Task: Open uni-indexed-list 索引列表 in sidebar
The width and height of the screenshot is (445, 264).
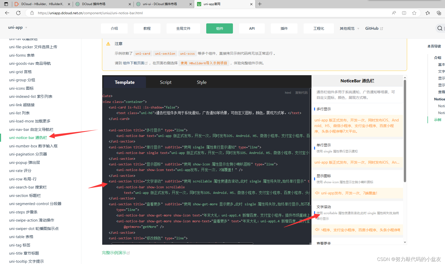Action: coord(31,97)
